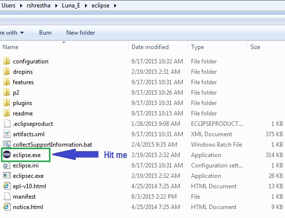The image size is (285, 218).
Task: Select the artifacts.xml document icon
Action: 7,134
